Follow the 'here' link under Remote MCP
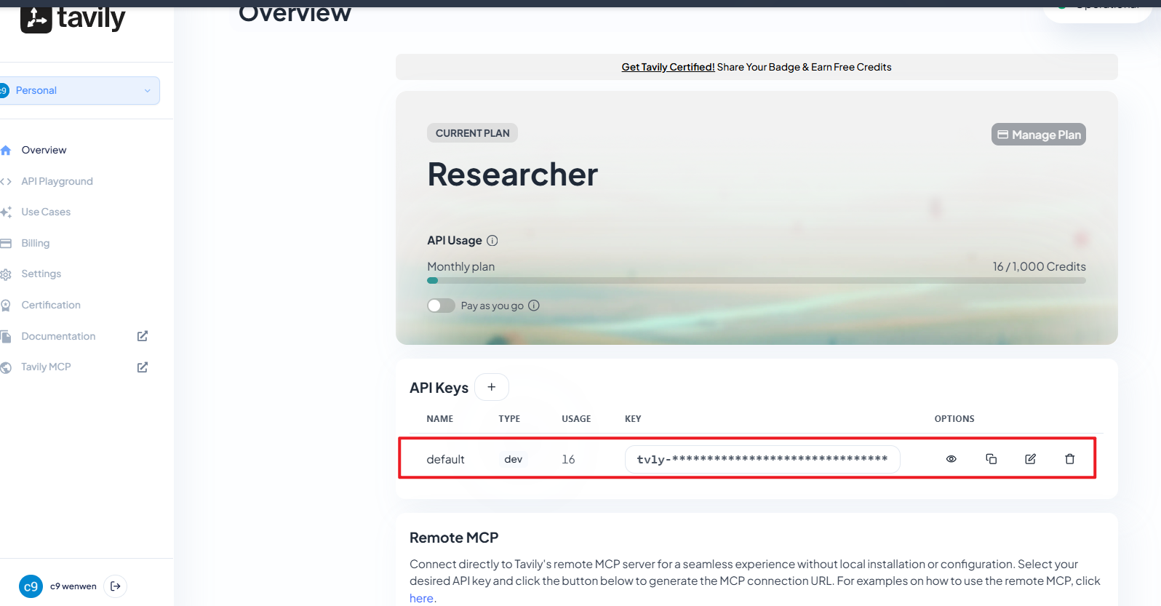Screen dimensions: 1161x606 [x=421, y=599]
